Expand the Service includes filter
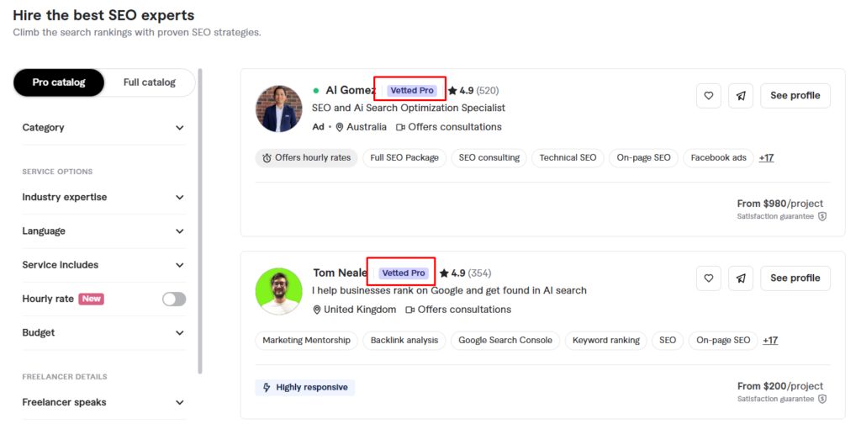The width and height of the screenshot is (861, 424). 104,265
